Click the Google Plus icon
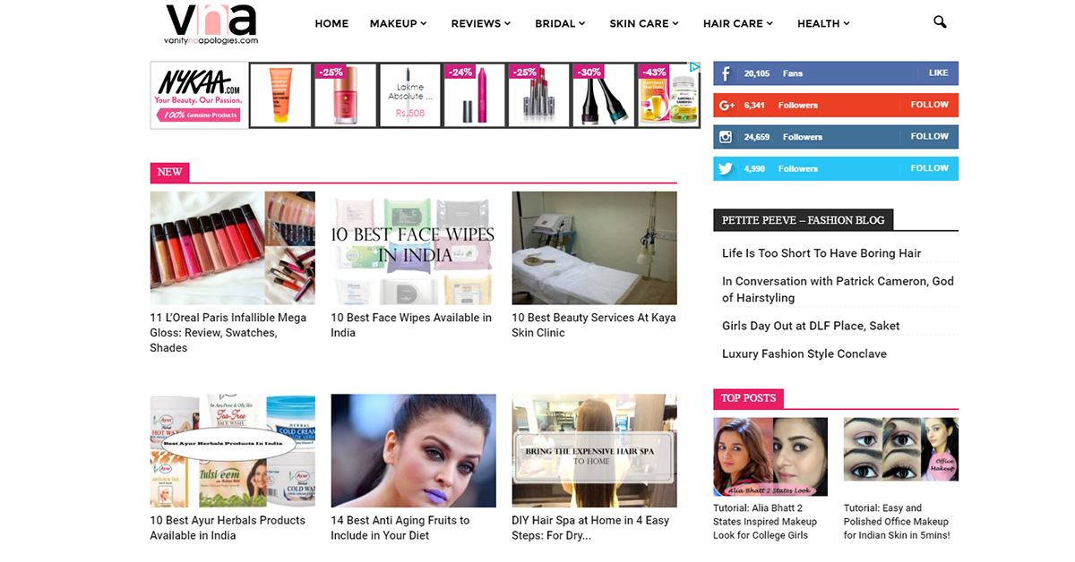Viewport: 1075px width, 562px height. point(726,105)
